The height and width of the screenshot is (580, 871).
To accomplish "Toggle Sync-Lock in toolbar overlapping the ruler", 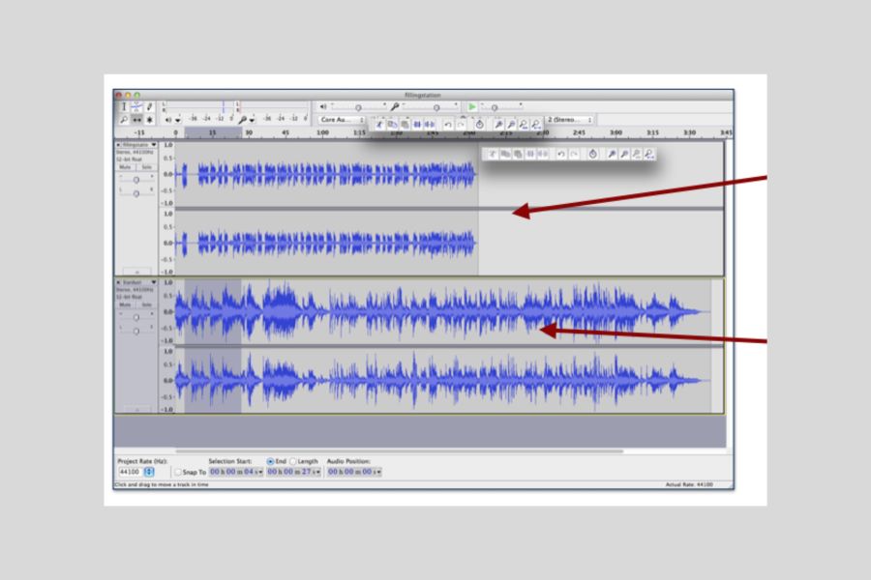I will pos(479,125).
